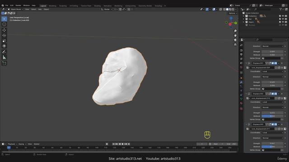
Task: Adjust Midlevel slider under Displace.002
Action: pos(272,116)
